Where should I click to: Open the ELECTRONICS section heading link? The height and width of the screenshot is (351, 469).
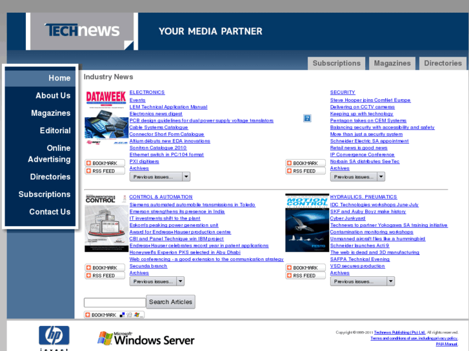(x=147, y=92)
